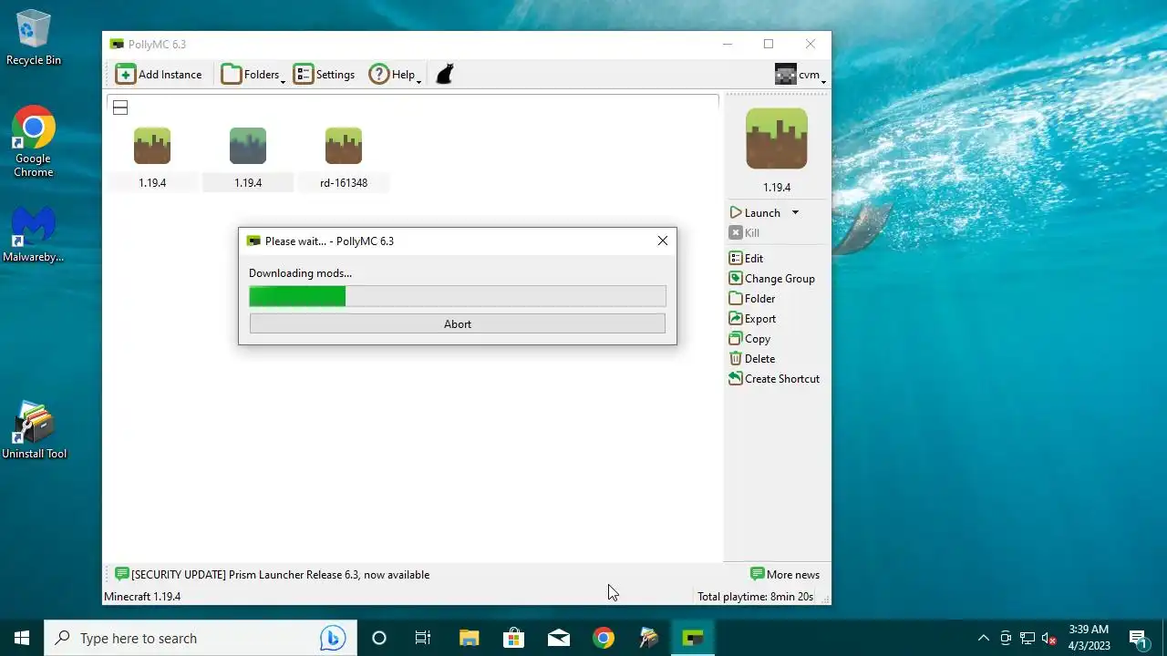The image size is (1167, 656).
Task: Click PollyMC taskbar icon
Action: [x=693, y=638]
